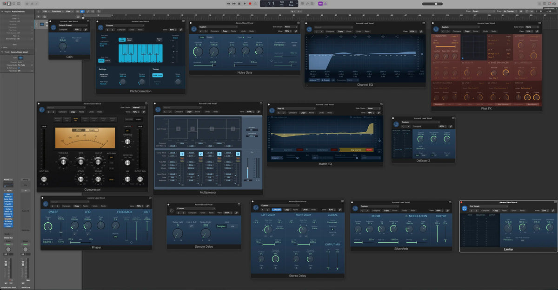The image size is (558, 290).
Task: Click the link icon in Pitch Correction window
Action: click(181, 29)
